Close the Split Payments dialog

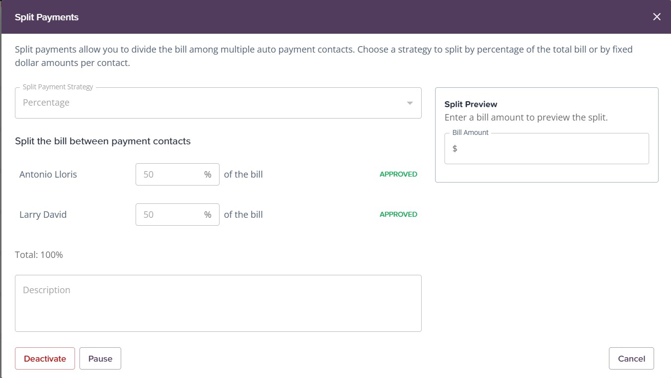(657, 17)
